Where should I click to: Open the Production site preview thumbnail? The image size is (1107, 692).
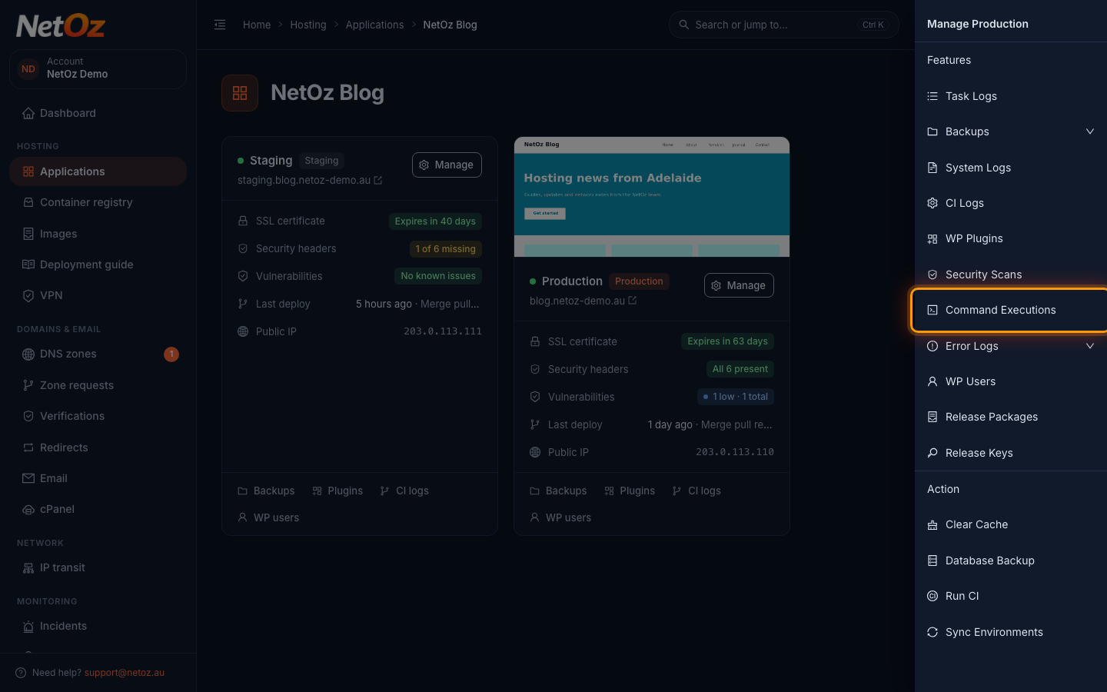[652, 197]
